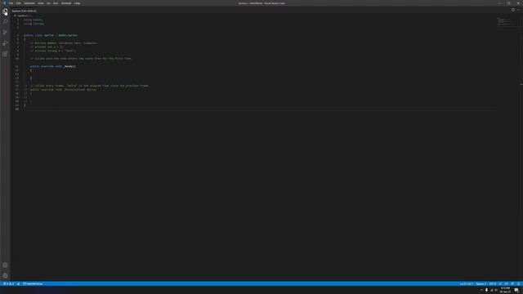Click the breadcrumb file path item
Image resolution: width=523 pixels, height=294 pixels.
23,16
